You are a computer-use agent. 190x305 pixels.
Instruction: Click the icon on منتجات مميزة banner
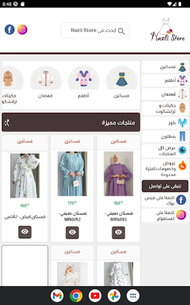tap(7, 123)
